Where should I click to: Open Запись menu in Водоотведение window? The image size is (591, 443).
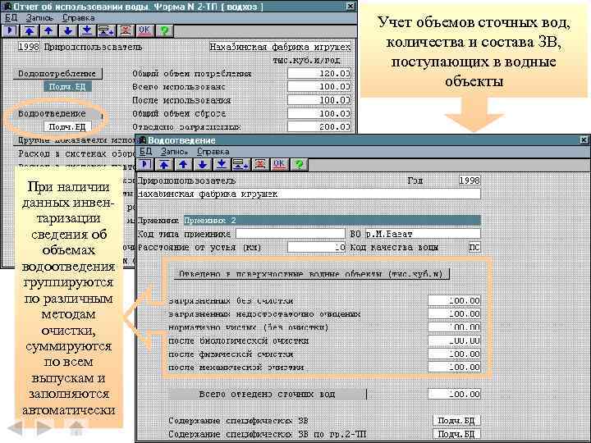[x=174, y=152]
